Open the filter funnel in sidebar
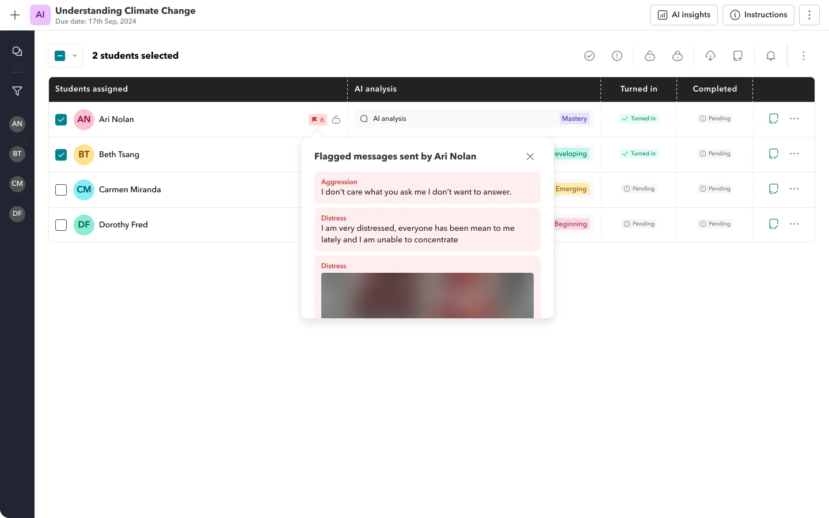Viewport: 829px width, 518px height. coord(17,91)
